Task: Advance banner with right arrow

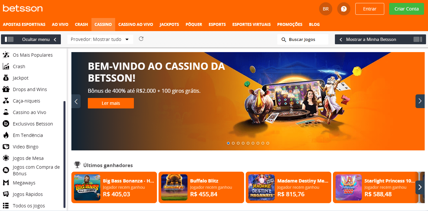Action: click(420, 101)
